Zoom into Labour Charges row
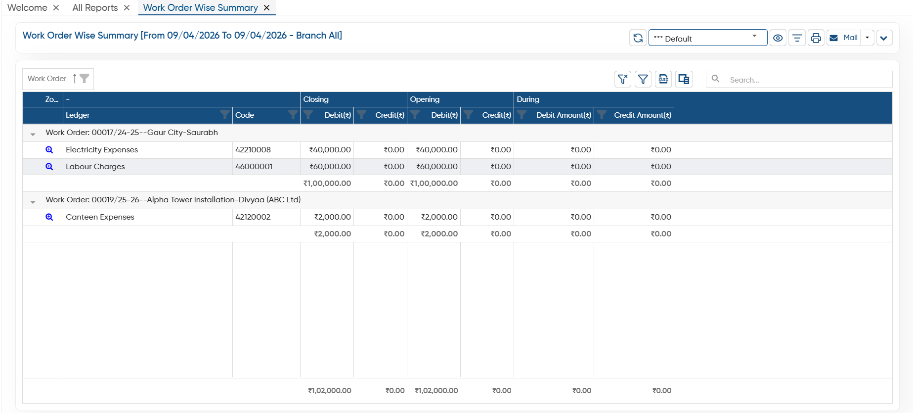The width and height of the screenshot is (913, 413). (x=49, y=167)
